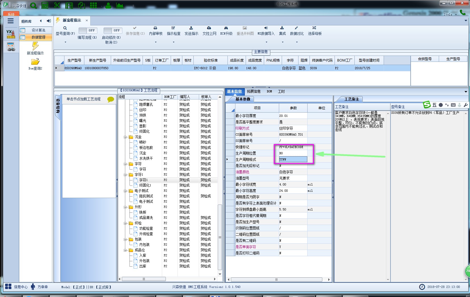The width and height of the screenshot is (470, 297).
Task: Select 设计算法 in component library
Action: coord(36,30)
